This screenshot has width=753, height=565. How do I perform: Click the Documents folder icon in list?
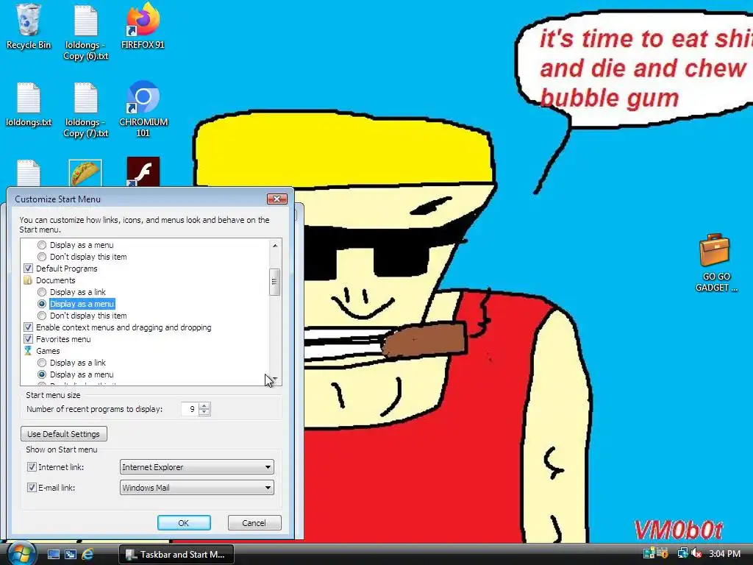28,280
